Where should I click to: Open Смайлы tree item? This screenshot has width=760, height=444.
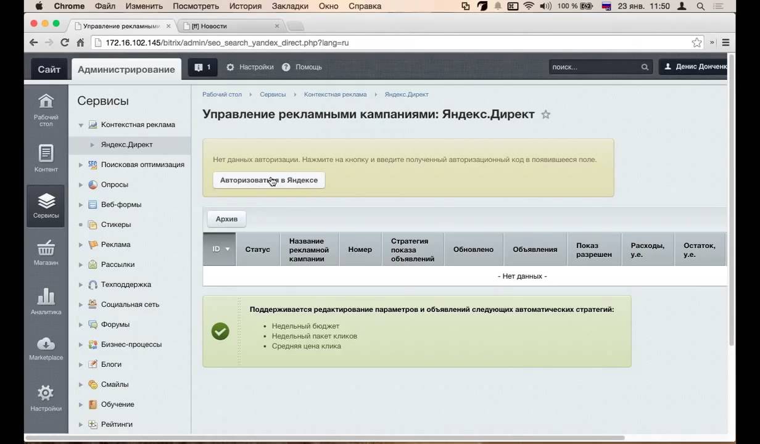pos(115,384)
